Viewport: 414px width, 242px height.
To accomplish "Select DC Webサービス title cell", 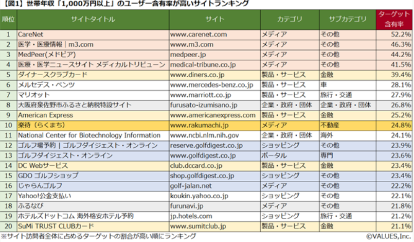I will tap(93, 166).
